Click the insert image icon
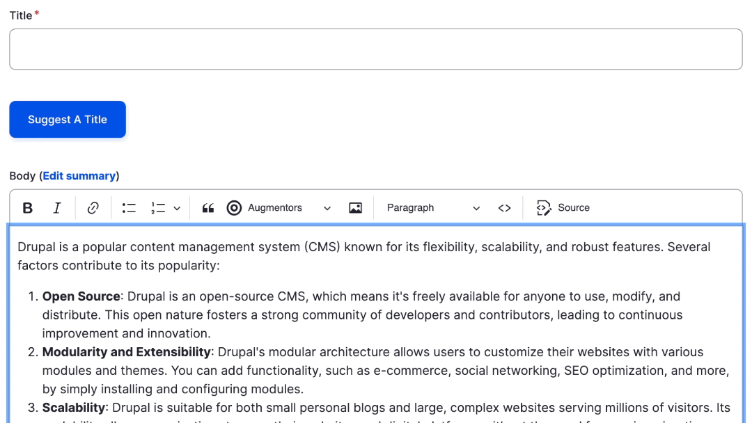Image resolution: width=752 pixels, height=423 pixels. click(x=355, y=208)
